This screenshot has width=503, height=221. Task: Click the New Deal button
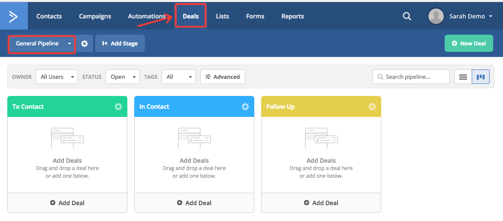click(x=469, y=44)
